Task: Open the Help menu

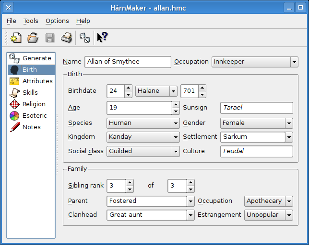Action: (x=83, y=21)
